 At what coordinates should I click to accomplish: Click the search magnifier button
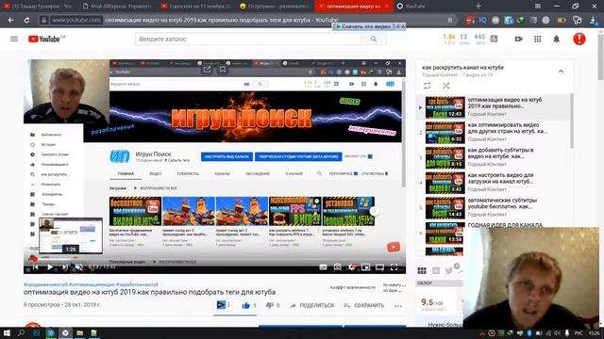(374, 39)
